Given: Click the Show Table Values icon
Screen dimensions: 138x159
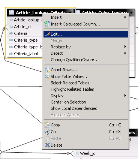Looking at the screenshot, I should 47,76.
